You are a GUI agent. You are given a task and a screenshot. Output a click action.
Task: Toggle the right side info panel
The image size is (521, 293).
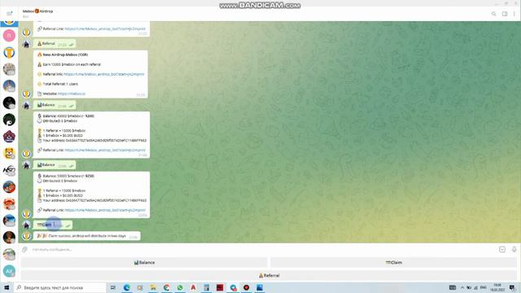pyautogui.click(x=505, y=14)
